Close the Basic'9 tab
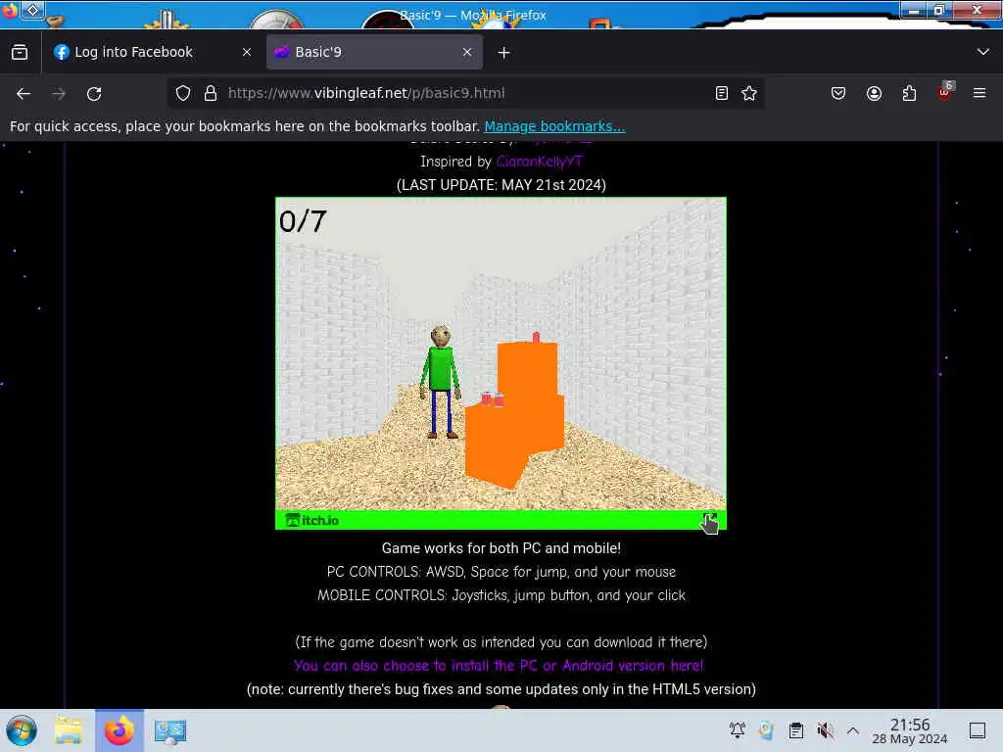 (467, 53)
